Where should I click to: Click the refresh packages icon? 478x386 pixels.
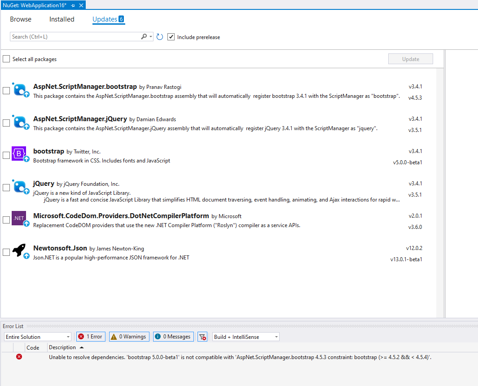pos(160,37)
